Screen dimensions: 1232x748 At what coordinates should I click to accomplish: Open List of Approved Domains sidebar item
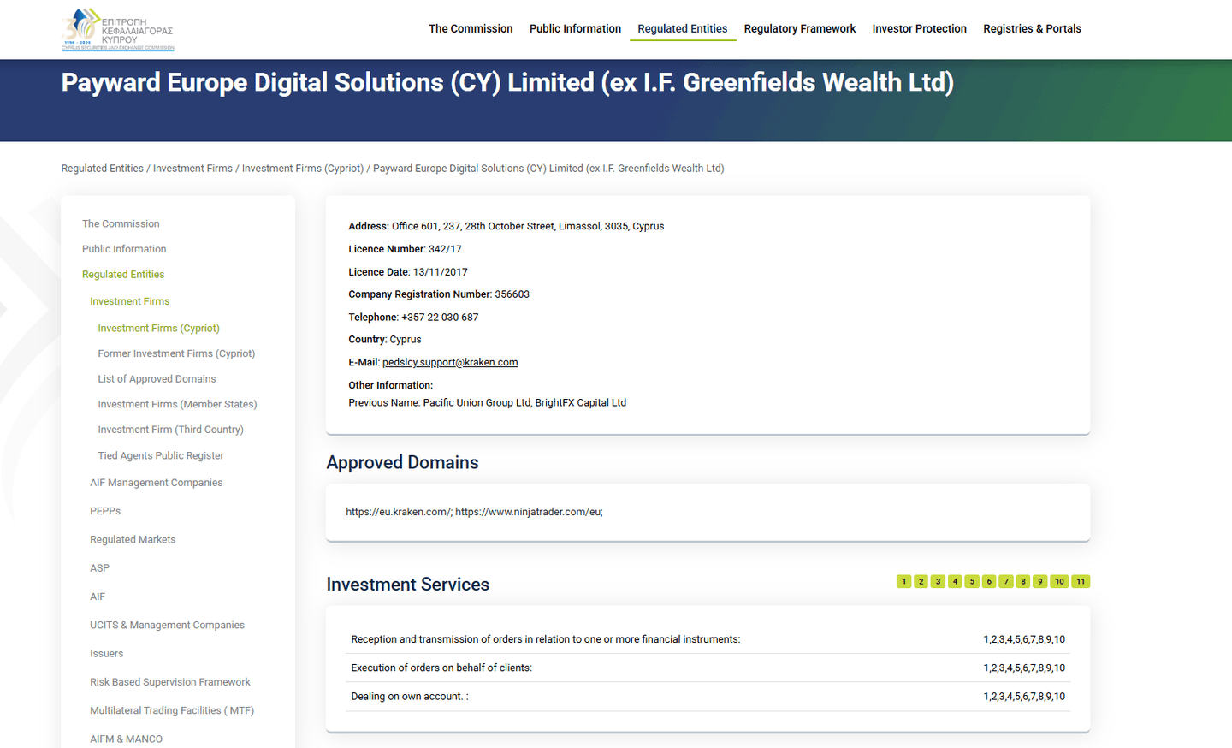click(157, 379)
